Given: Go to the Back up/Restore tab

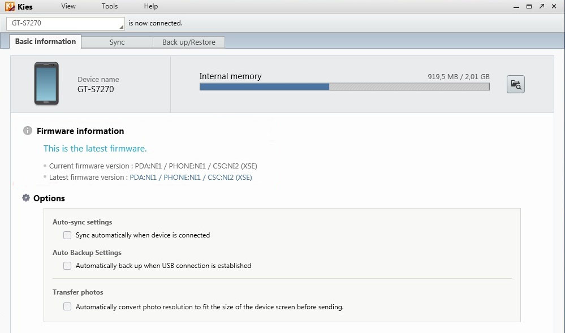Looking at the screenshot, I should [x=189, y=42].
